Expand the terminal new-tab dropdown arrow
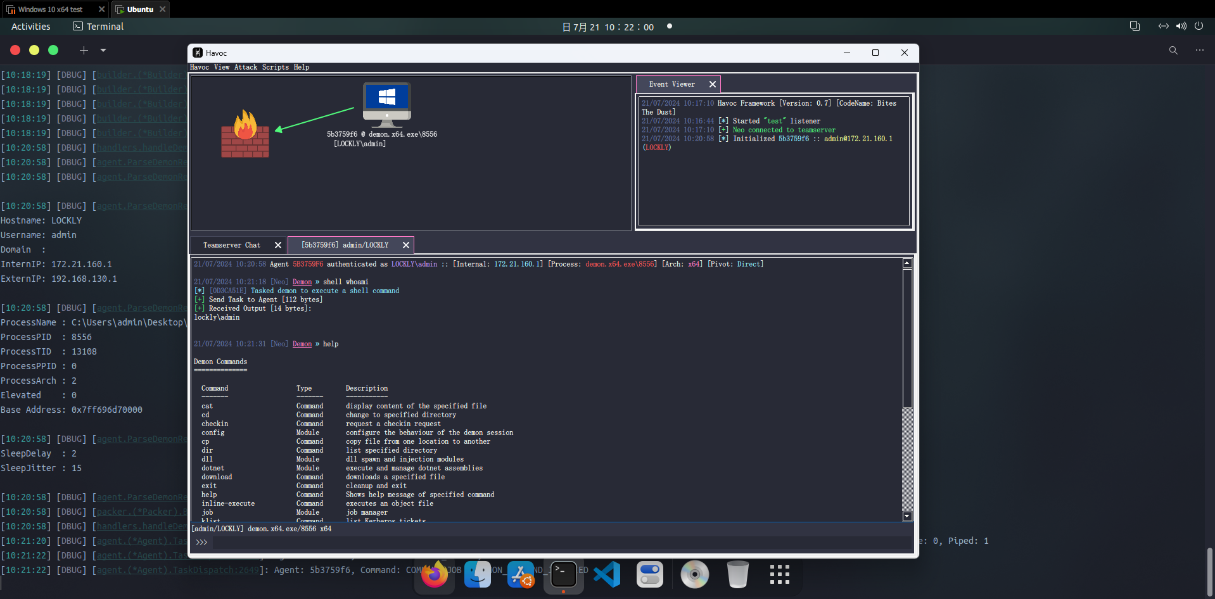The height and width of the screenshot is (599, 1215). 103,50
